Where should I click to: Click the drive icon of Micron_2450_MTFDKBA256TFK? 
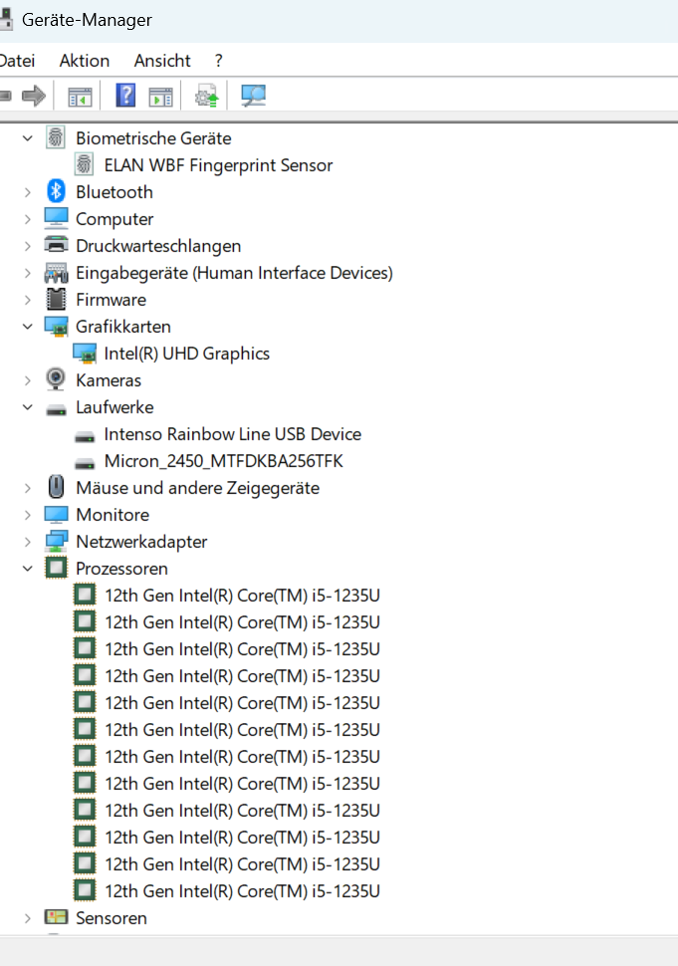85,463
